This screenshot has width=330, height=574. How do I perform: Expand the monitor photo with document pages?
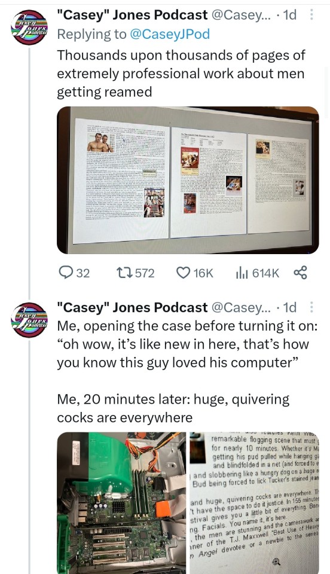point(188,180)
